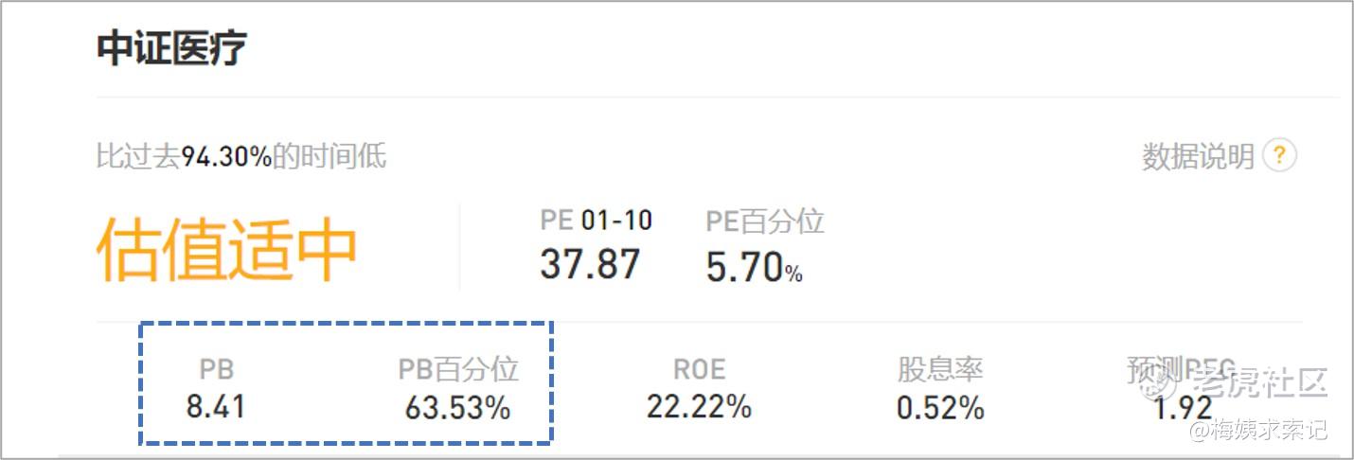Open the 数据说明 data explanation link

point(1198,156)
